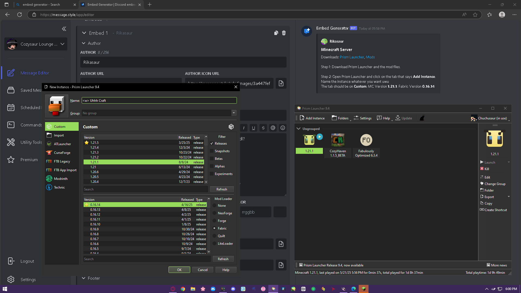Viewport: 521px width, 293px height.
Task: Click Chrome icon in the taskbar
Action: (x=183, y=289)
